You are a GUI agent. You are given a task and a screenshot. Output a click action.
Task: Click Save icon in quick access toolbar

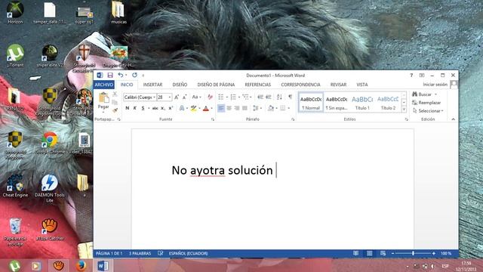tap(110, 75)
